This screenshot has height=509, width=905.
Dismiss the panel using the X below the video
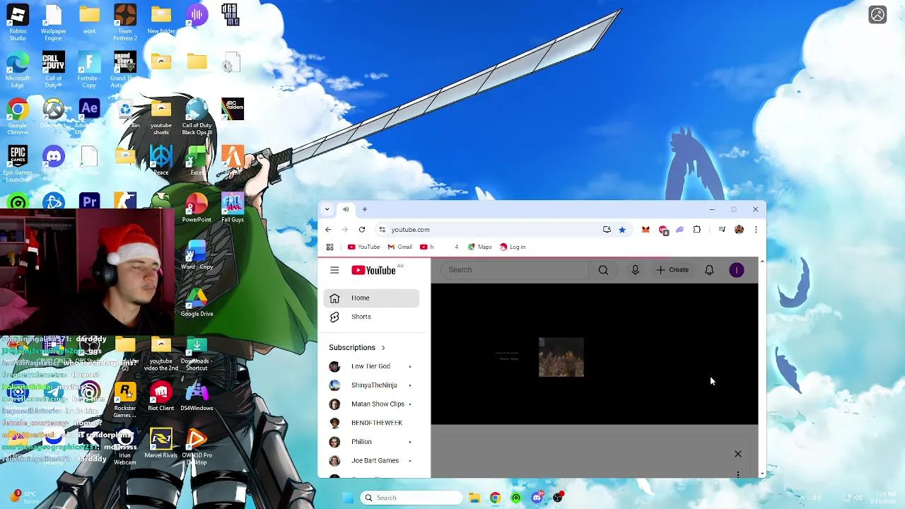(x=738, y=454)
